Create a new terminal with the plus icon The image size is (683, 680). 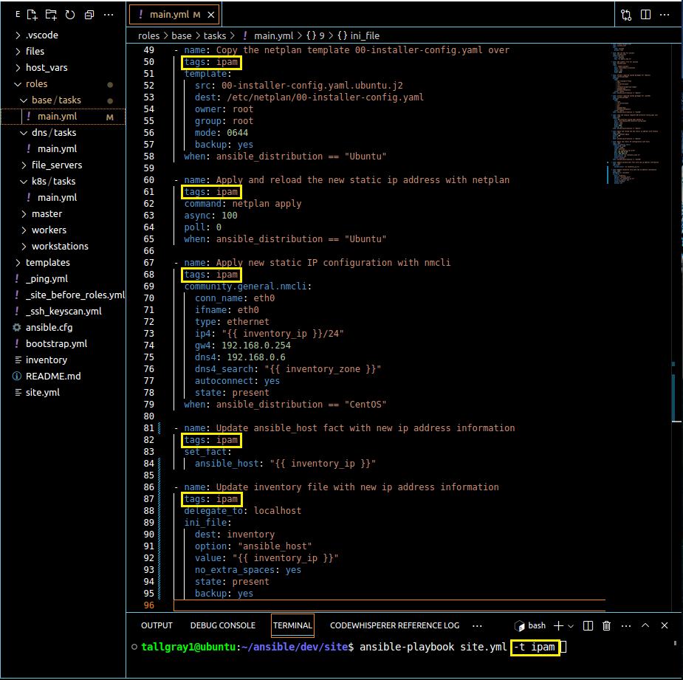[x=558, y=625]
